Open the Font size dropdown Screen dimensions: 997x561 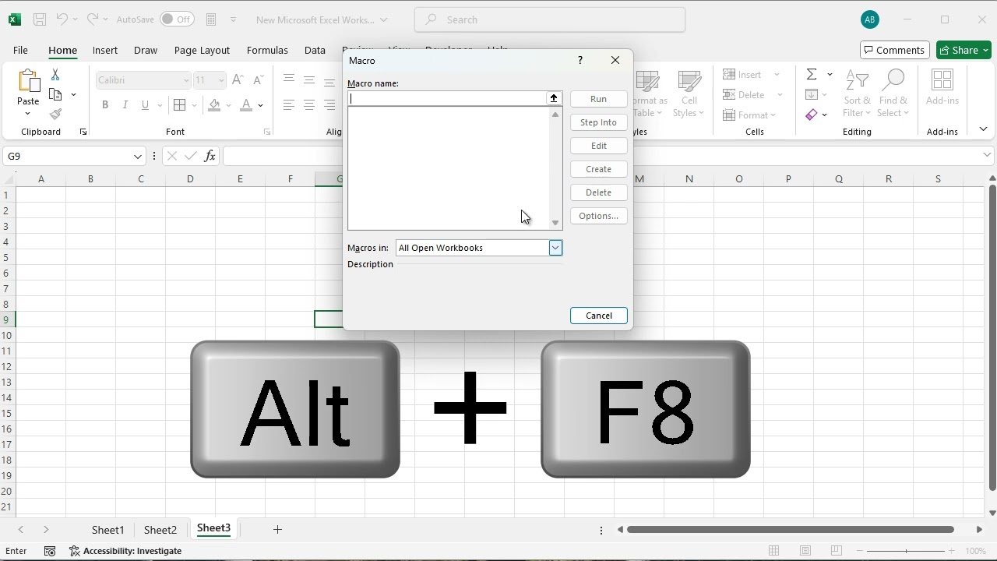(221, 80)
